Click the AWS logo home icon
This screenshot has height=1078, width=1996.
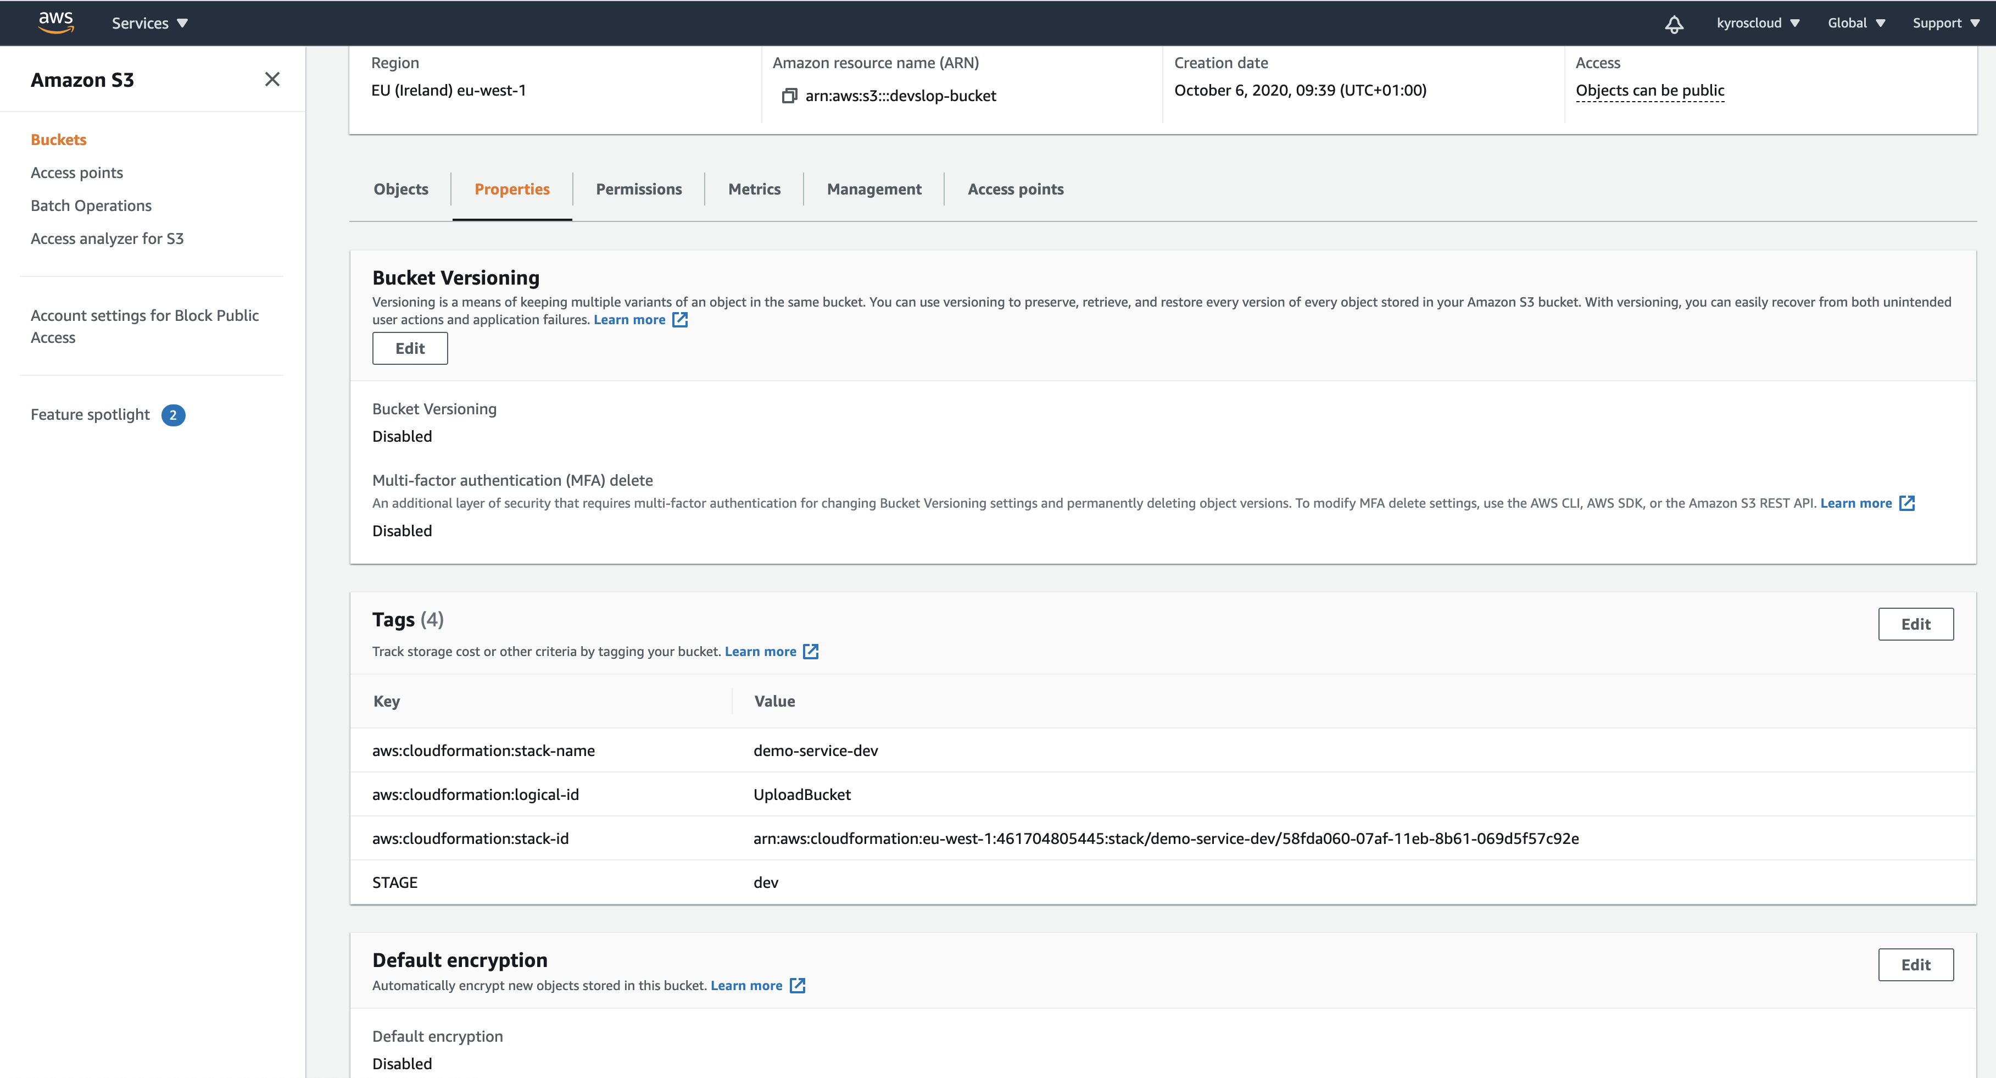pyautogui.click(x=56, y=23)
